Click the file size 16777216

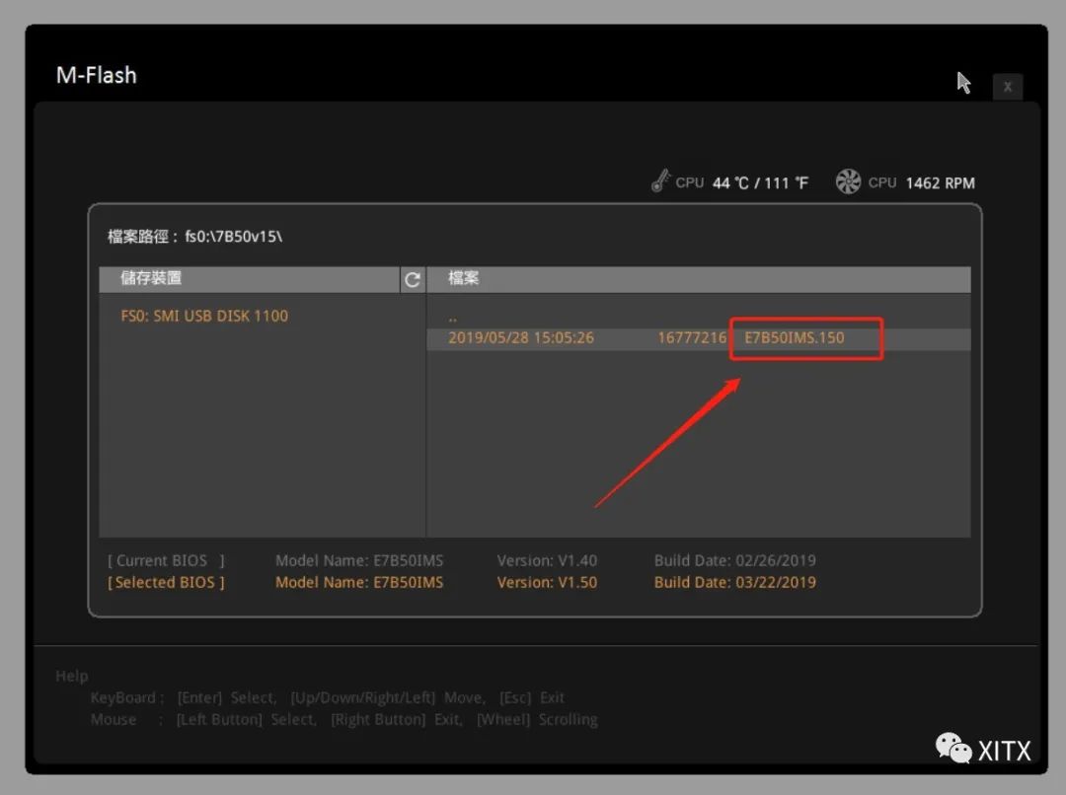click(x=691, y=337)
